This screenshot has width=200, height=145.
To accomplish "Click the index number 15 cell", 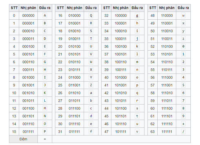I will pyautogui.click(x=14, y=132).
